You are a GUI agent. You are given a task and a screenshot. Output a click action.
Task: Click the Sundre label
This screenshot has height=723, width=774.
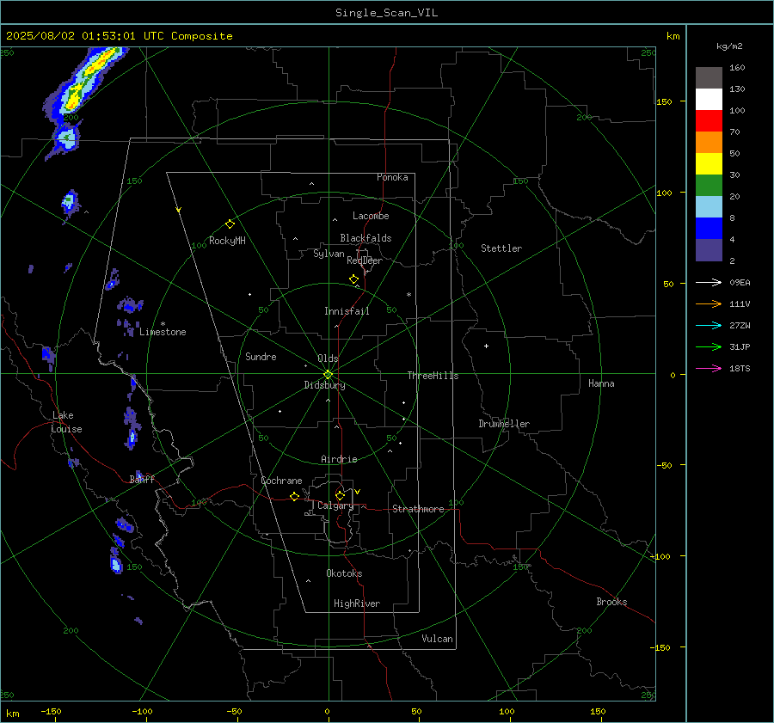pos(261,357)
